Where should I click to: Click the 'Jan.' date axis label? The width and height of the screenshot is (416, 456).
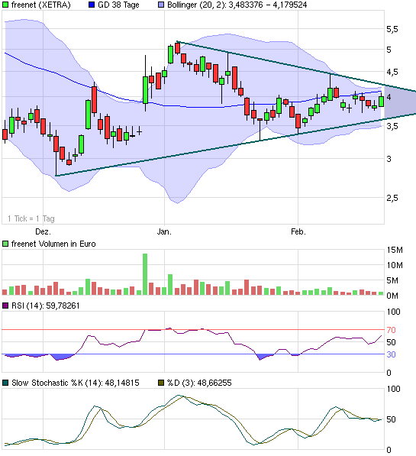[x=164, y=231]
